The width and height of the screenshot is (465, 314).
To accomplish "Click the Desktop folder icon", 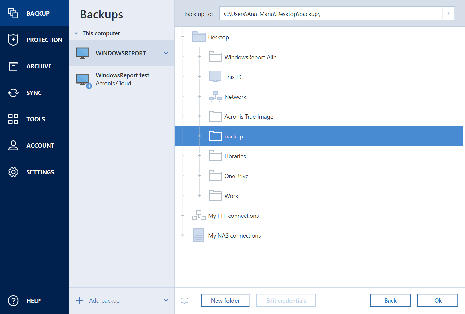I will 199,37.
